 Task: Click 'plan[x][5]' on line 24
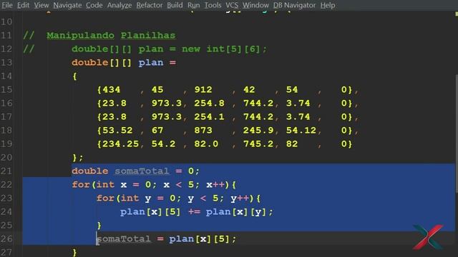pyautogui.click(x=150, y=212)
